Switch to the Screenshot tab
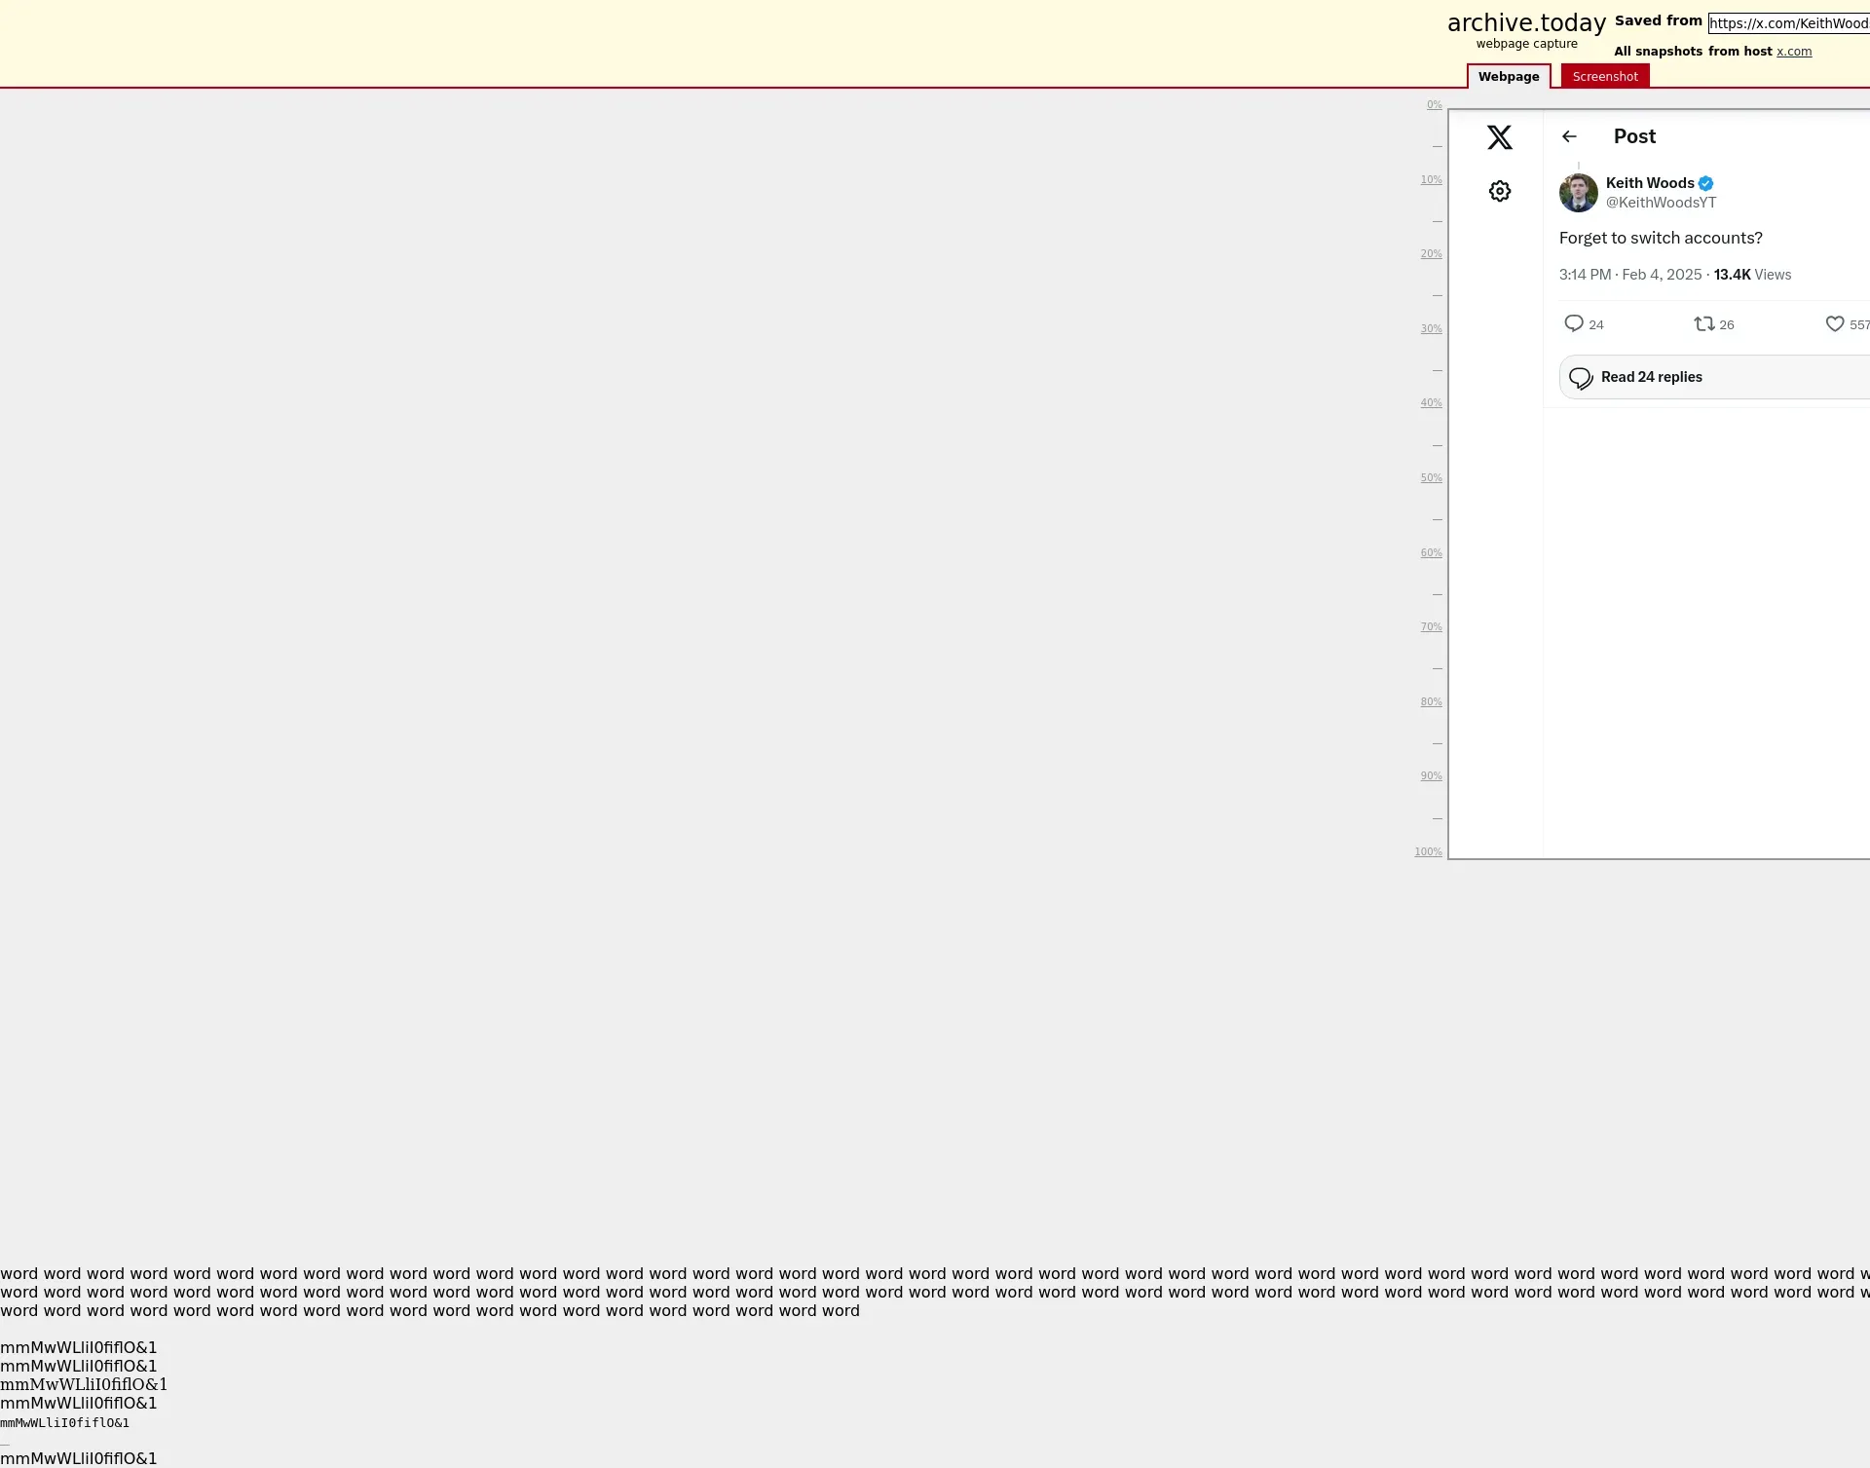This screenshot has width=1870, height=1468. (x=1604, y=76)
